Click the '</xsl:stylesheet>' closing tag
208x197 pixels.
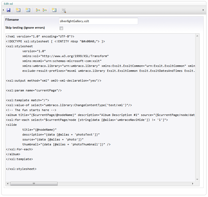[x=21, y=169]
